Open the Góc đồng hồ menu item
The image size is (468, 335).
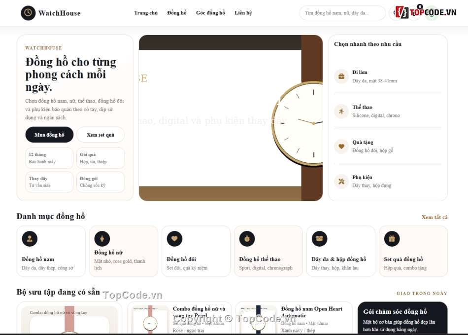(210, 13)
